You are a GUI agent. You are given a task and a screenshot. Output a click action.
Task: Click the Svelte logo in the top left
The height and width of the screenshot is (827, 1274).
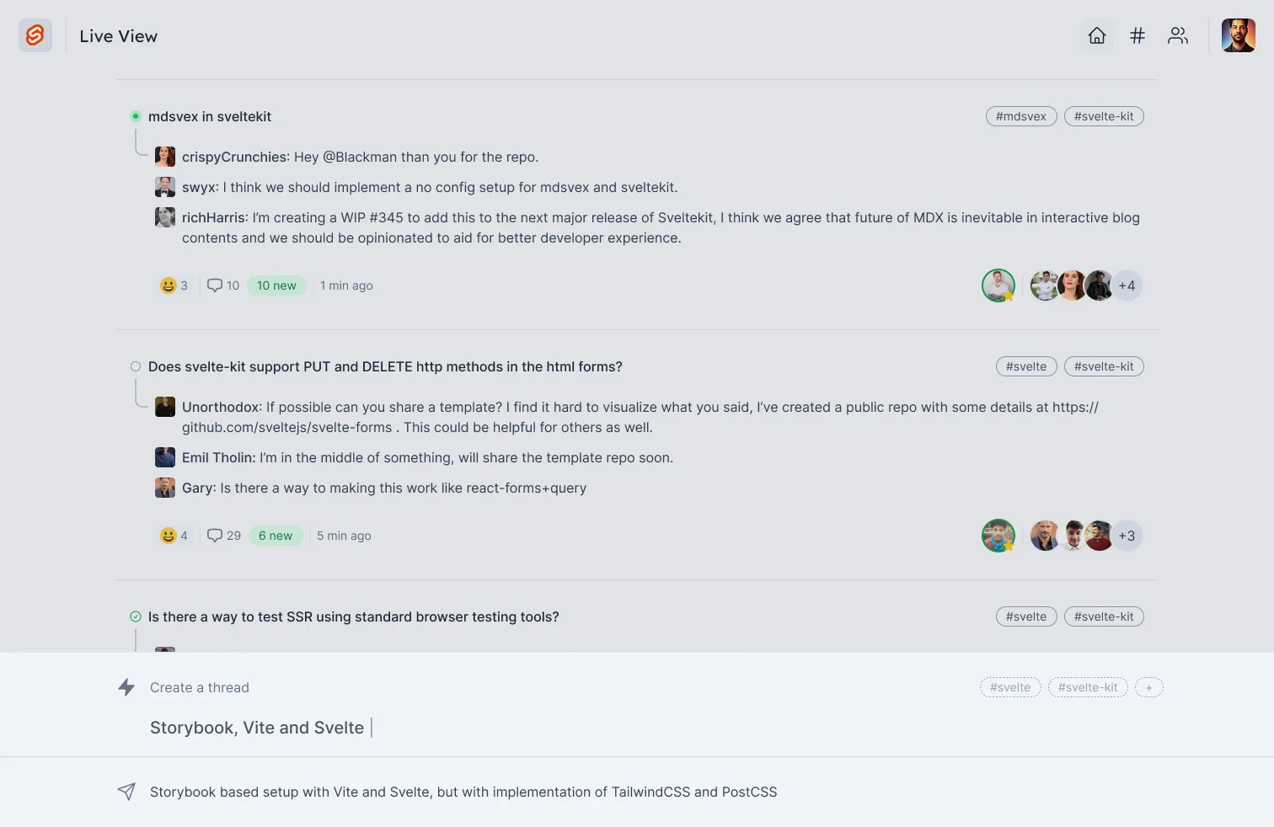(35, 35)
